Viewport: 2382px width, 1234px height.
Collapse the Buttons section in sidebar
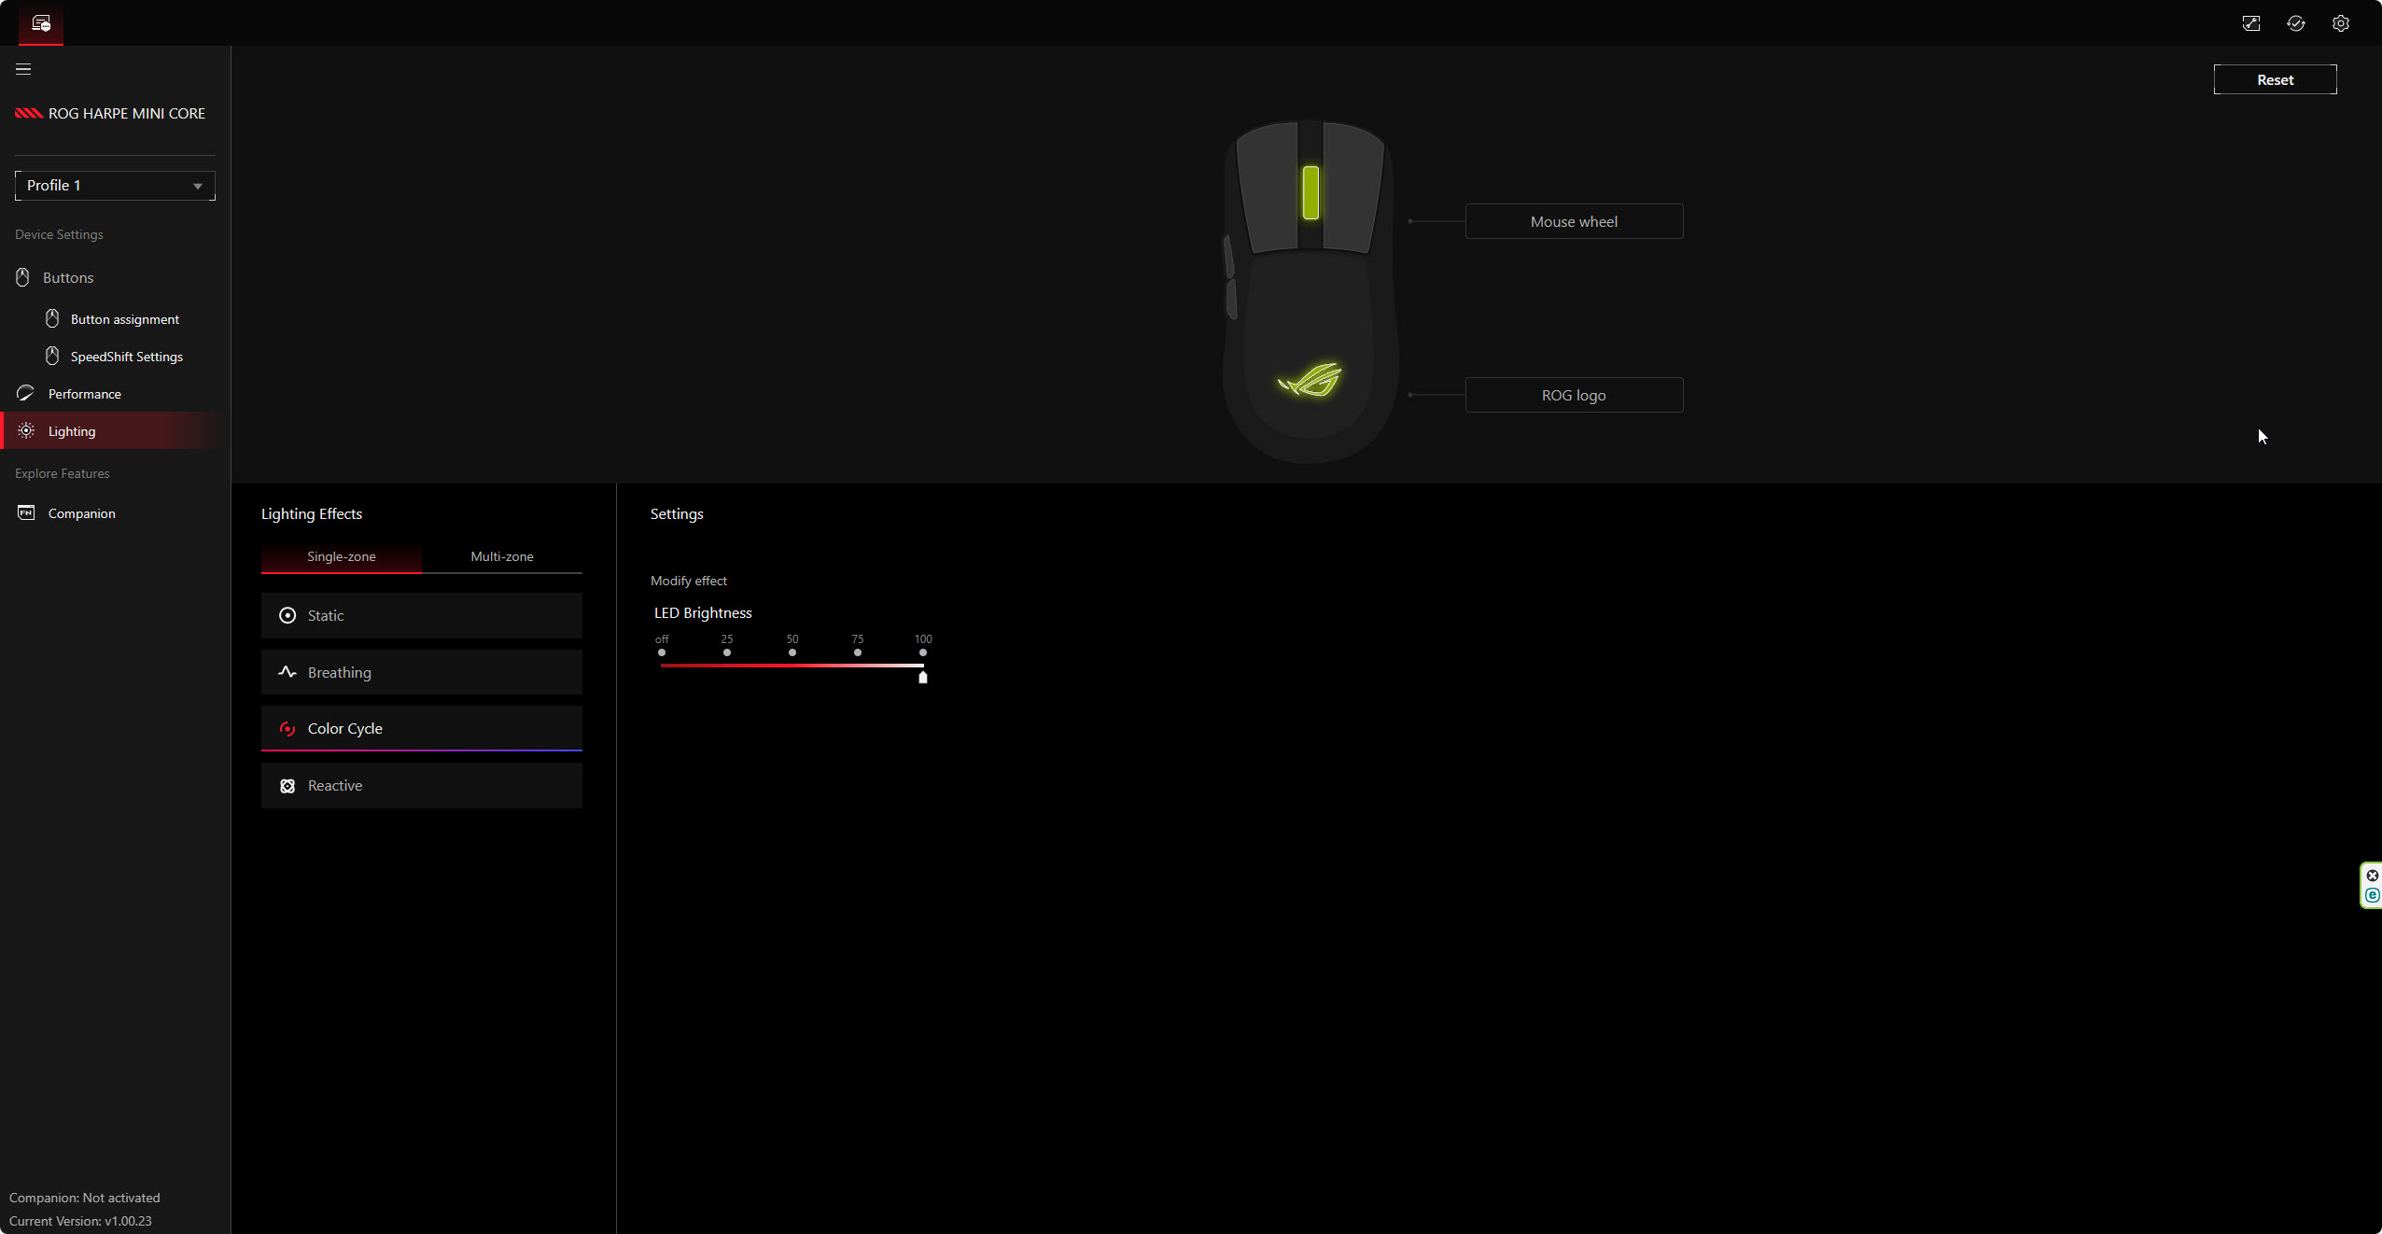point(68,278)
